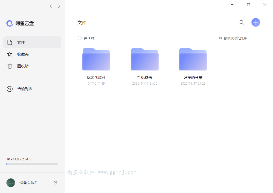Maximize the window
The image size is (273, 193).
tap(248, 5)
